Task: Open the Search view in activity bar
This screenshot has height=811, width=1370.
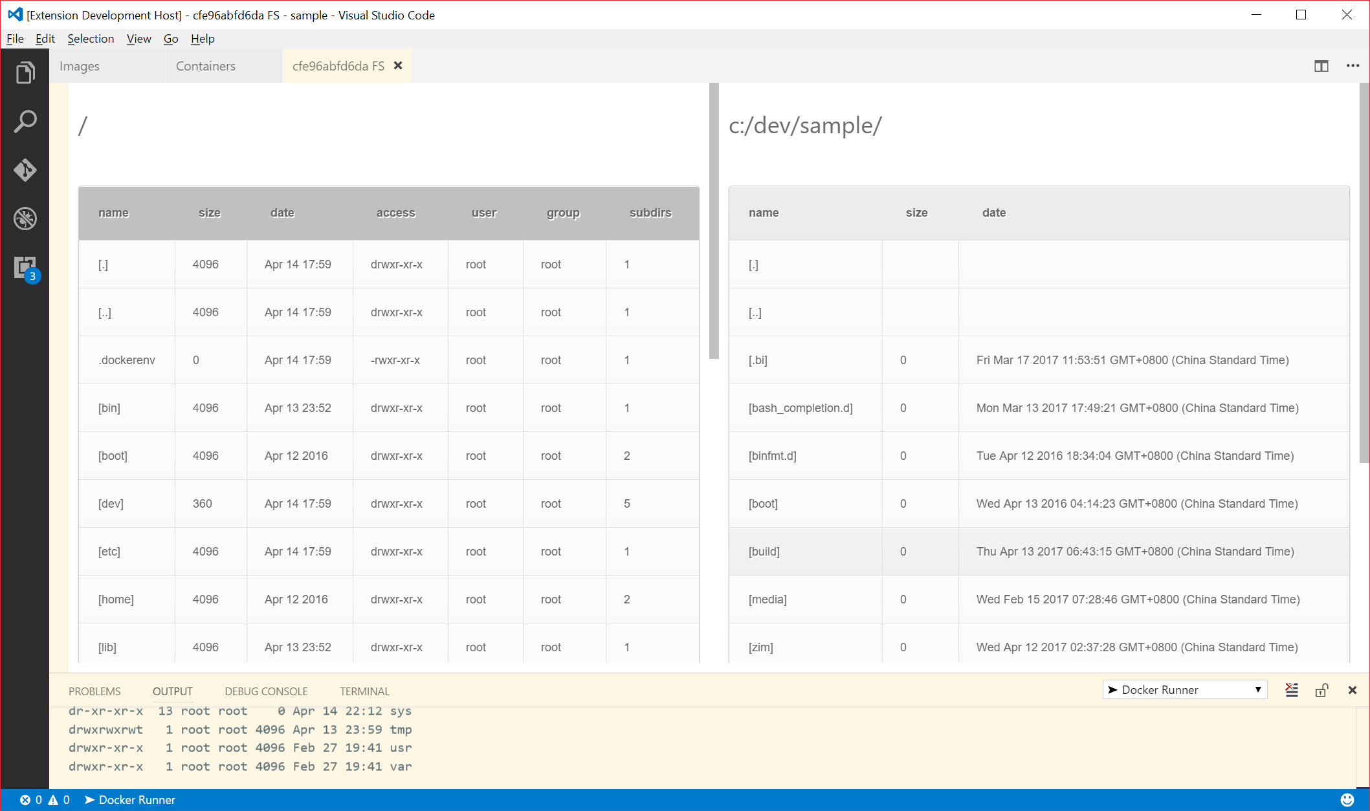Action: pyautogui.click(x=25, y=122)
